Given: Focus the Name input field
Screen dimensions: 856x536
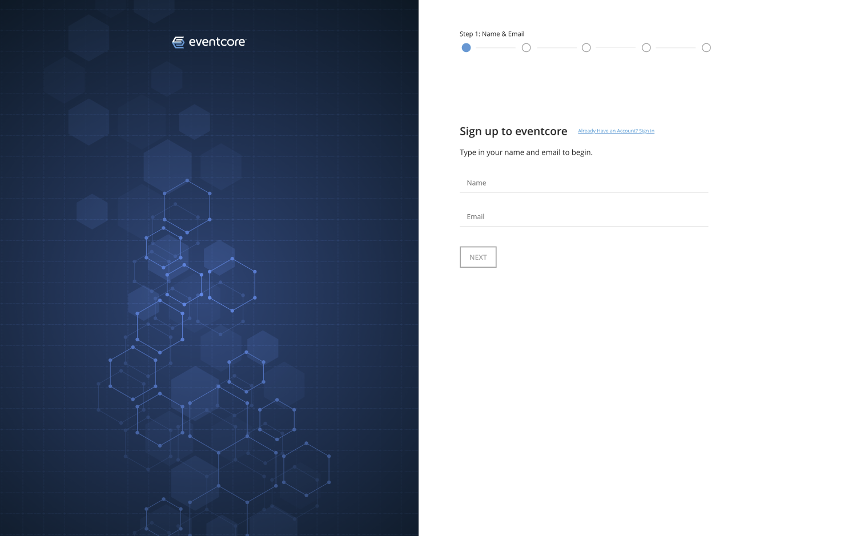Looking at the screenshot, I should pyautogui.click(x=584, y=183).
